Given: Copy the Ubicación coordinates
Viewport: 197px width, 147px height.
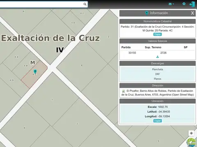Looking at the screenshot, I should (158, 121).
